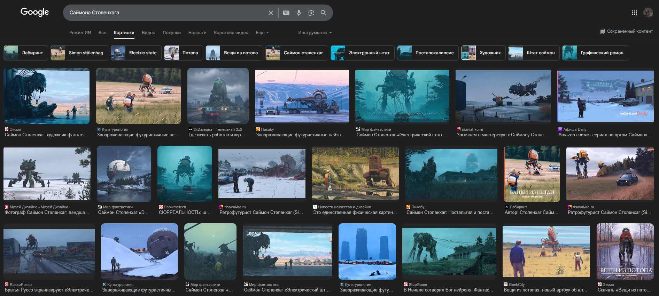Open Google Lens image search
The height and width of the screenshot is (296, 659).
click(x=311, y=13)
